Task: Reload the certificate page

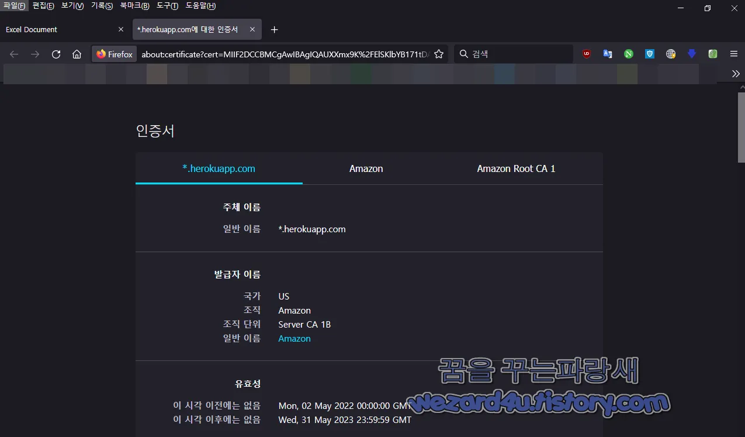Action: coord(56,54)
